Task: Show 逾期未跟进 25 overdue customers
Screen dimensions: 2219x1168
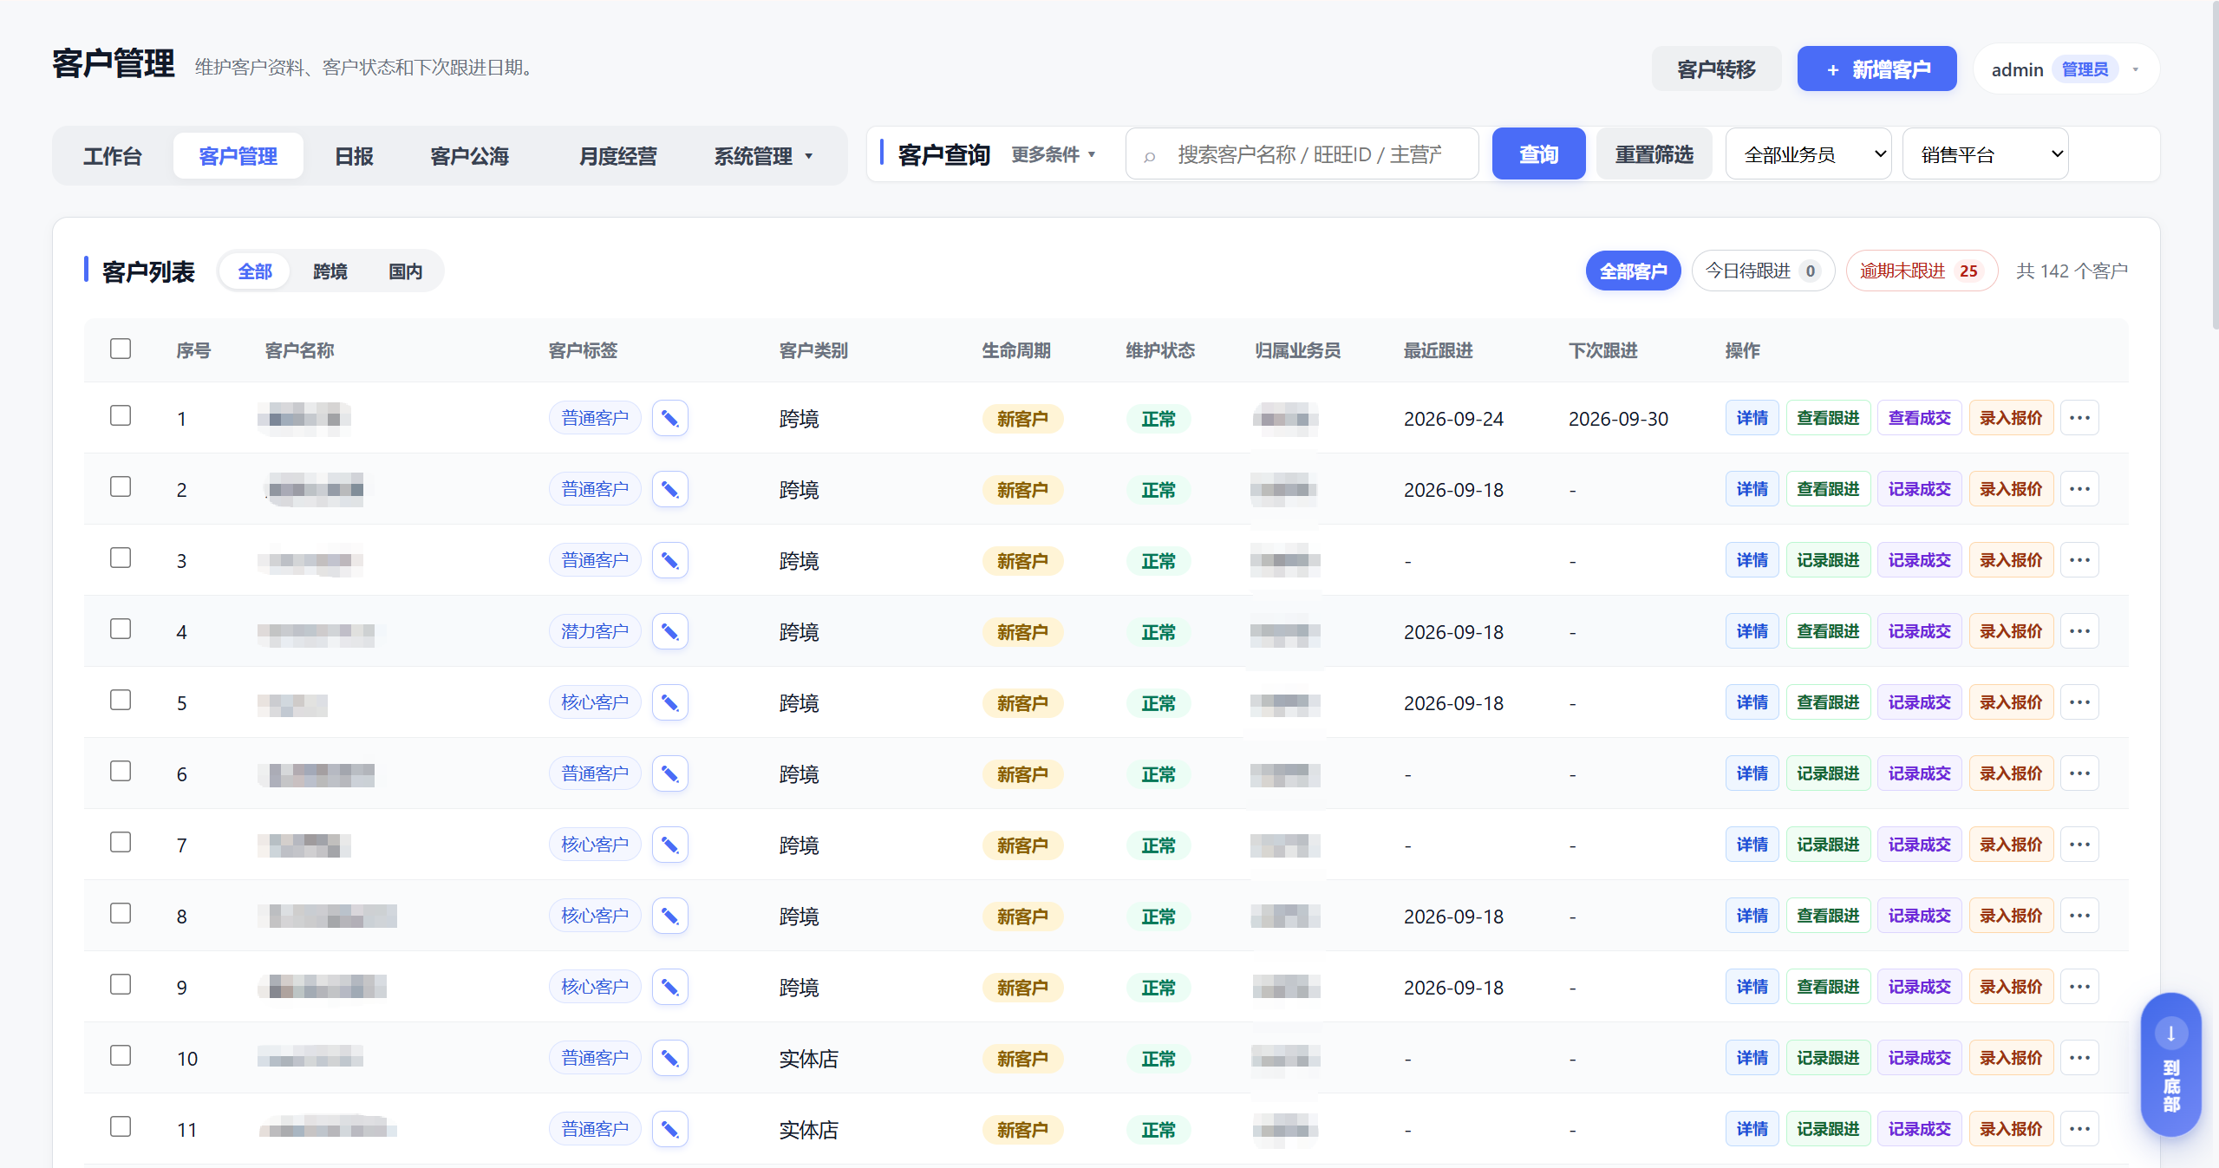Action: click(x=1922, y=271)
